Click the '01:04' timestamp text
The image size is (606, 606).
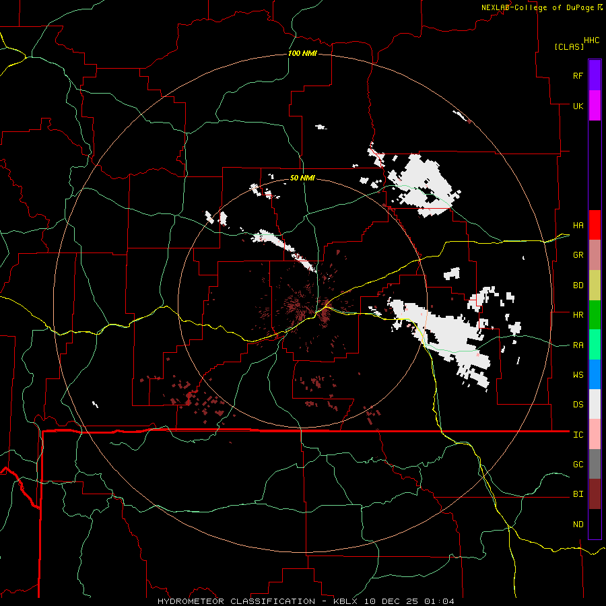coord(439,601)
